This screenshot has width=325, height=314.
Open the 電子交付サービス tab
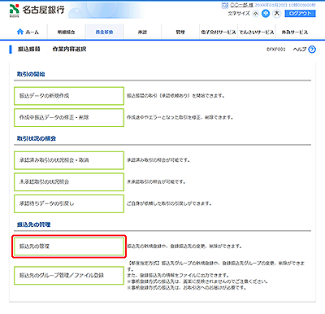[x=219, y=32]
